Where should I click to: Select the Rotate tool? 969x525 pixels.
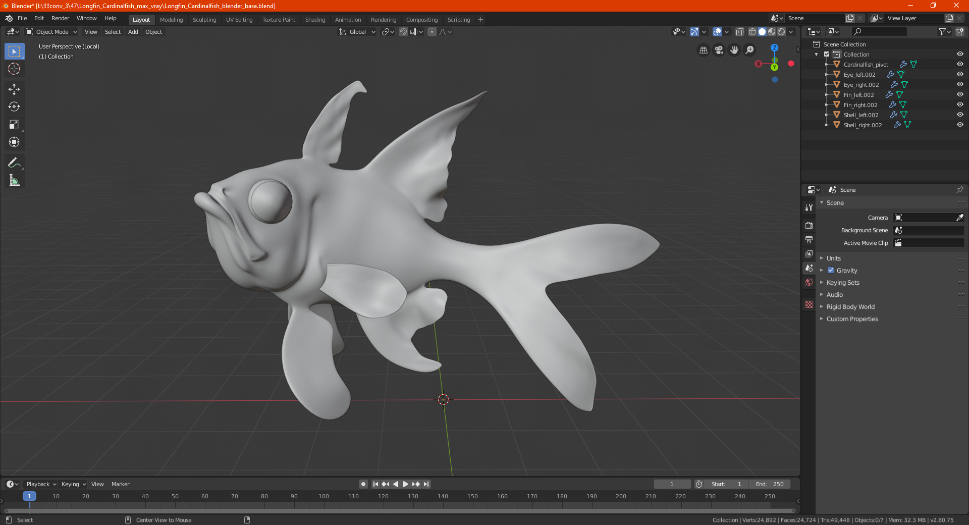click(x=14, y=107)
